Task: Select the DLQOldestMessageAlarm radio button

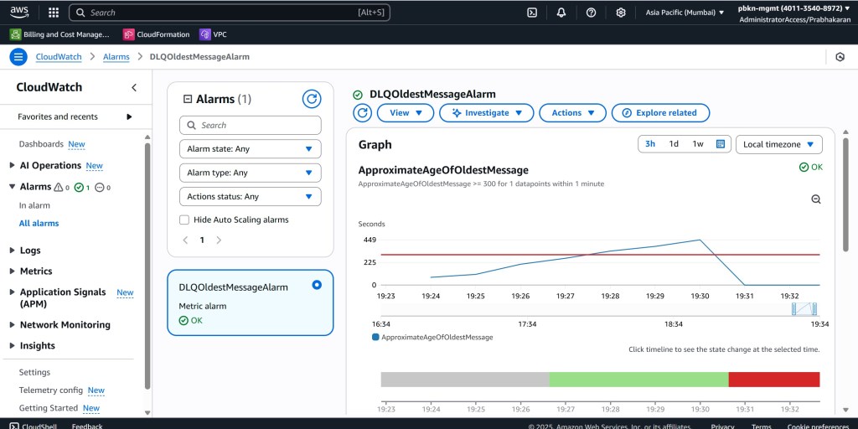Action: [317, 285]
